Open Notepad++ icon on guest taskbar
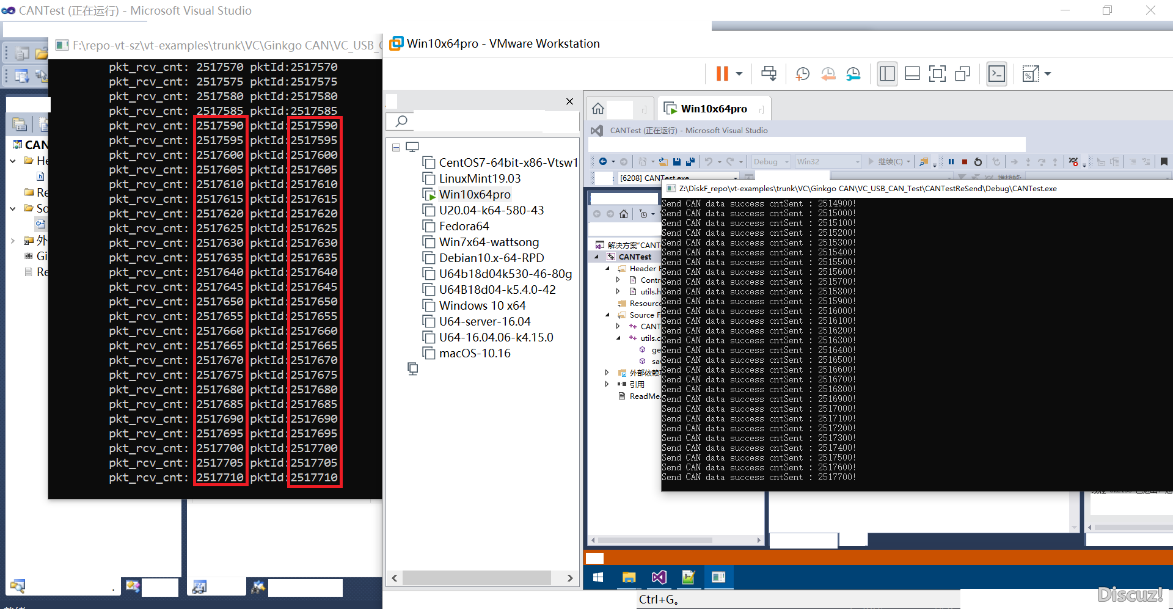This screenshot has height=609, width=1173. click(689, 577)
